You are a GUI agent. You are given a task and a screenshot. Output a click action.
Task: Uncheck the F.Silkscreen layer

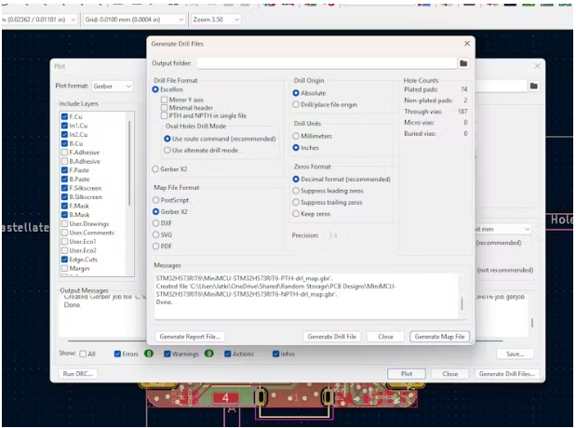pyautogui.click(x=64, y=187)
